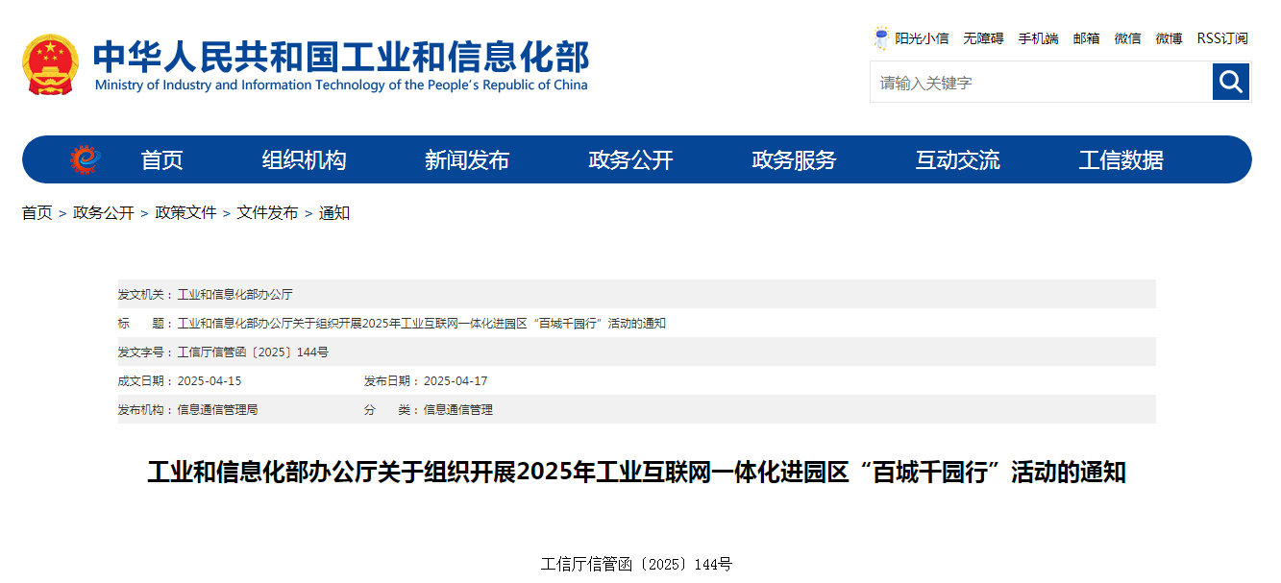1281x583 pixels.
Task: Click the search magnifier icon button
Action: (x=1231, y=82)
